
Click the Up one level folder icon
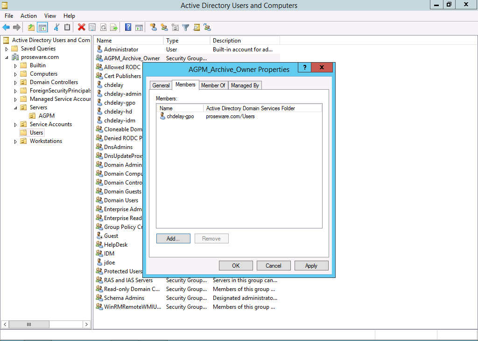[31, 28]
